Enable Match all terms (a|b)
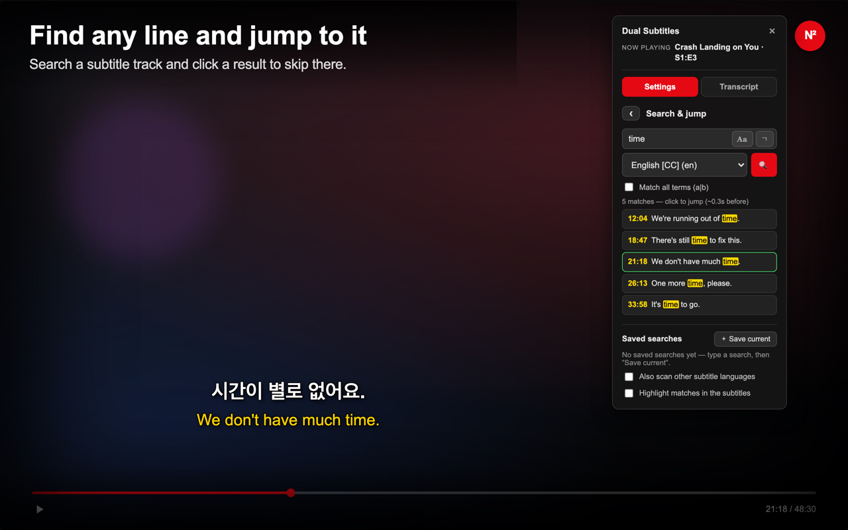The image size is (848, 530). 629,187
